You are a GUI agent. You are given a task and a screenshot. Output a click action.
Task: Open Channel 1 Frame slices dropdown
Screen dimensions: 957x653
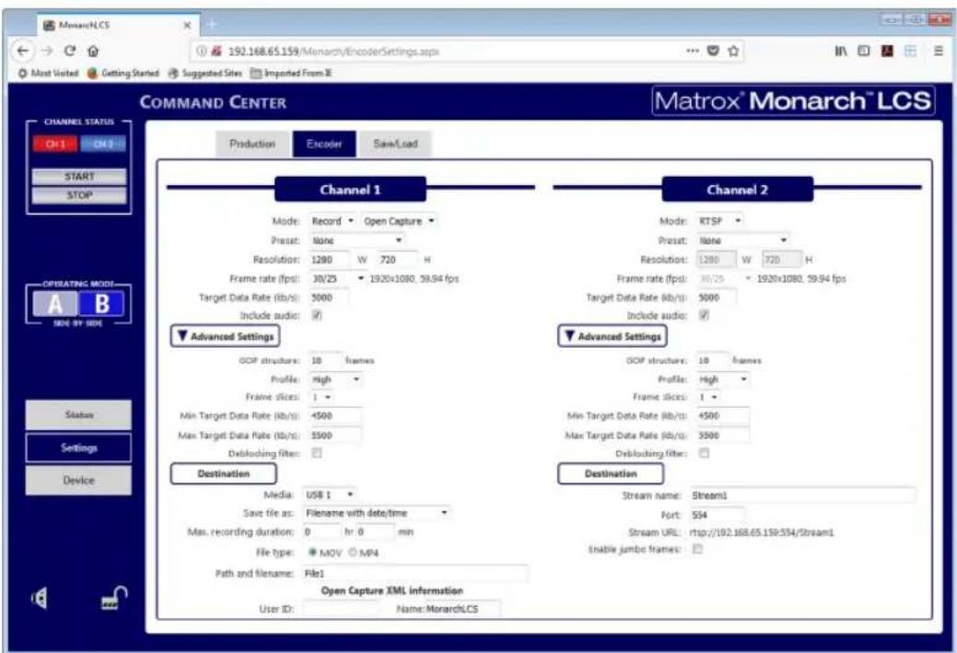(x=321, y=397)
